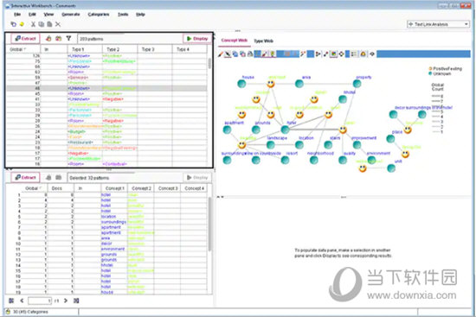Image resolution: width=476 pixels, height=317 pixels.
Task: Jump to first page of concept patterns
Action: coord(11,301)
